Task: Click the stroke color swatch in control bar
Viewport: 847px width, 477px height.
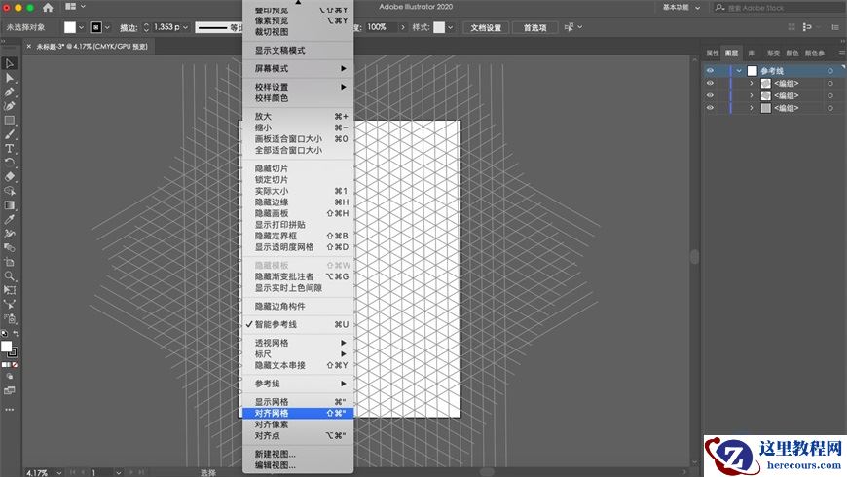Action: 96,27
